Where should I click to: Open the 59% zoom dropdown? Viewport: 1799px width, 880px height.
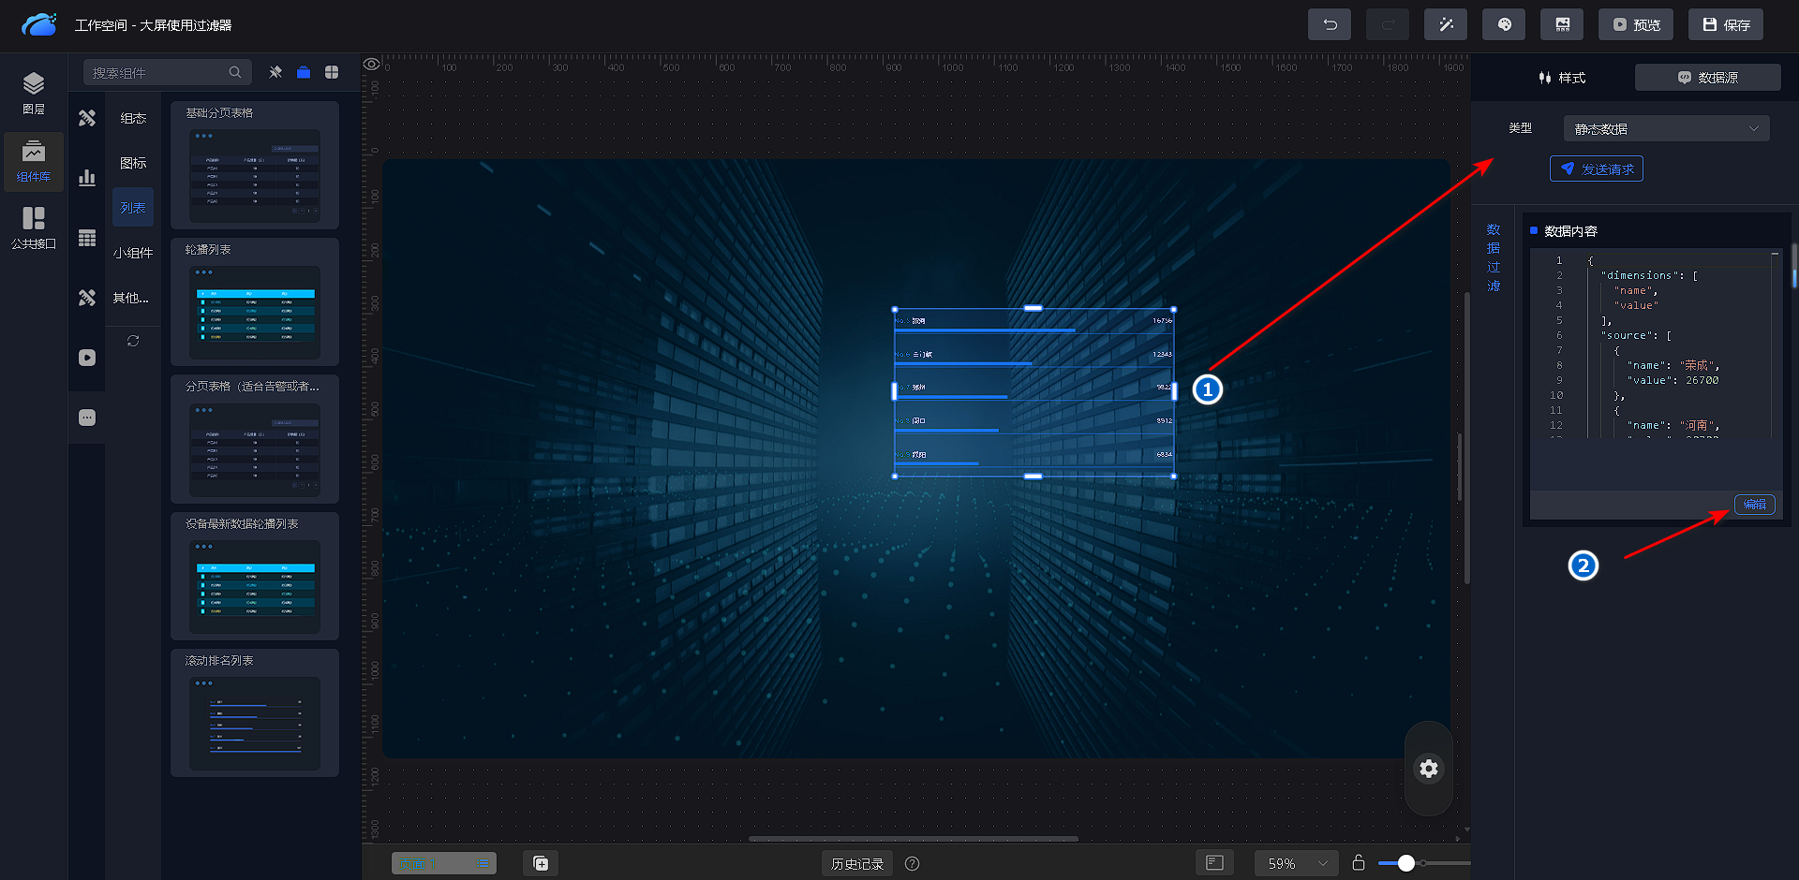tap(1297, 863)
